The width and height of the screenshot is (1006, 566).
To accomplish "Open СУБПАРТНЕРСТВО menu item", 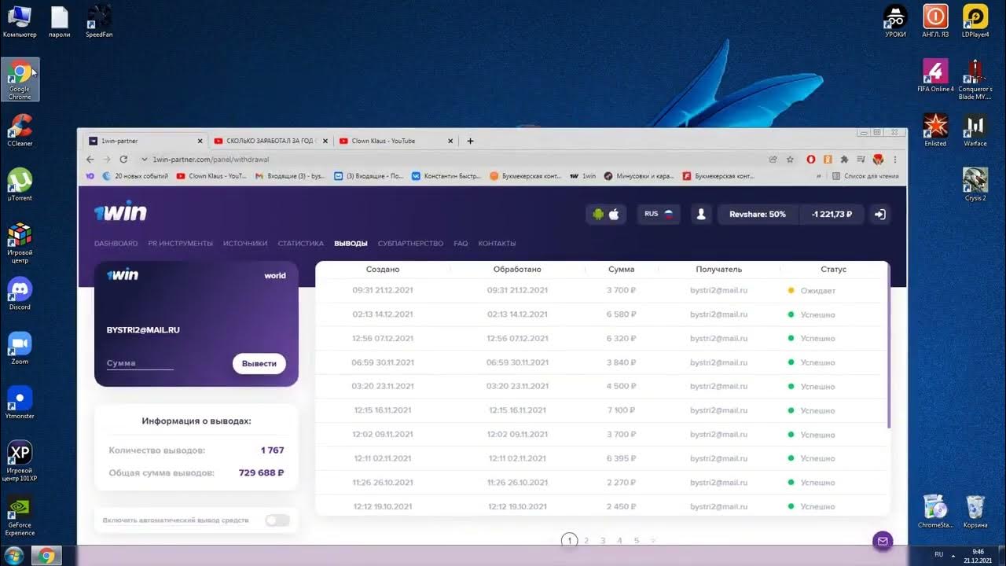I will pyautogui.click(x=410, y=244).
